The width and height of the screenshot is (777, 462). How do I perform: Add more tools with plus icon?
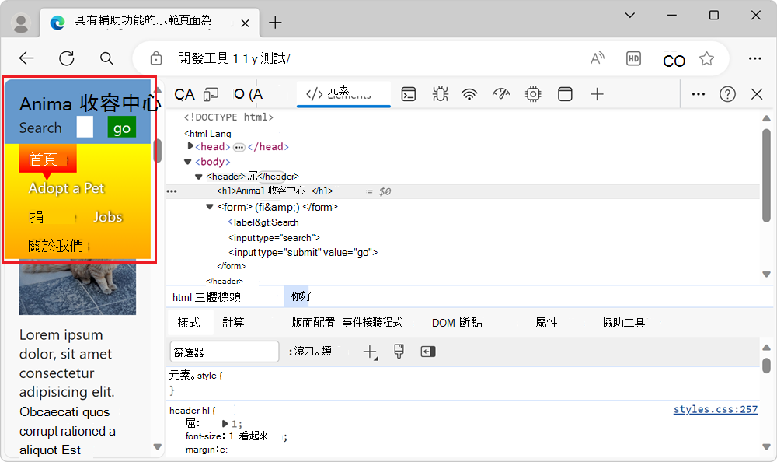point(597,94)
